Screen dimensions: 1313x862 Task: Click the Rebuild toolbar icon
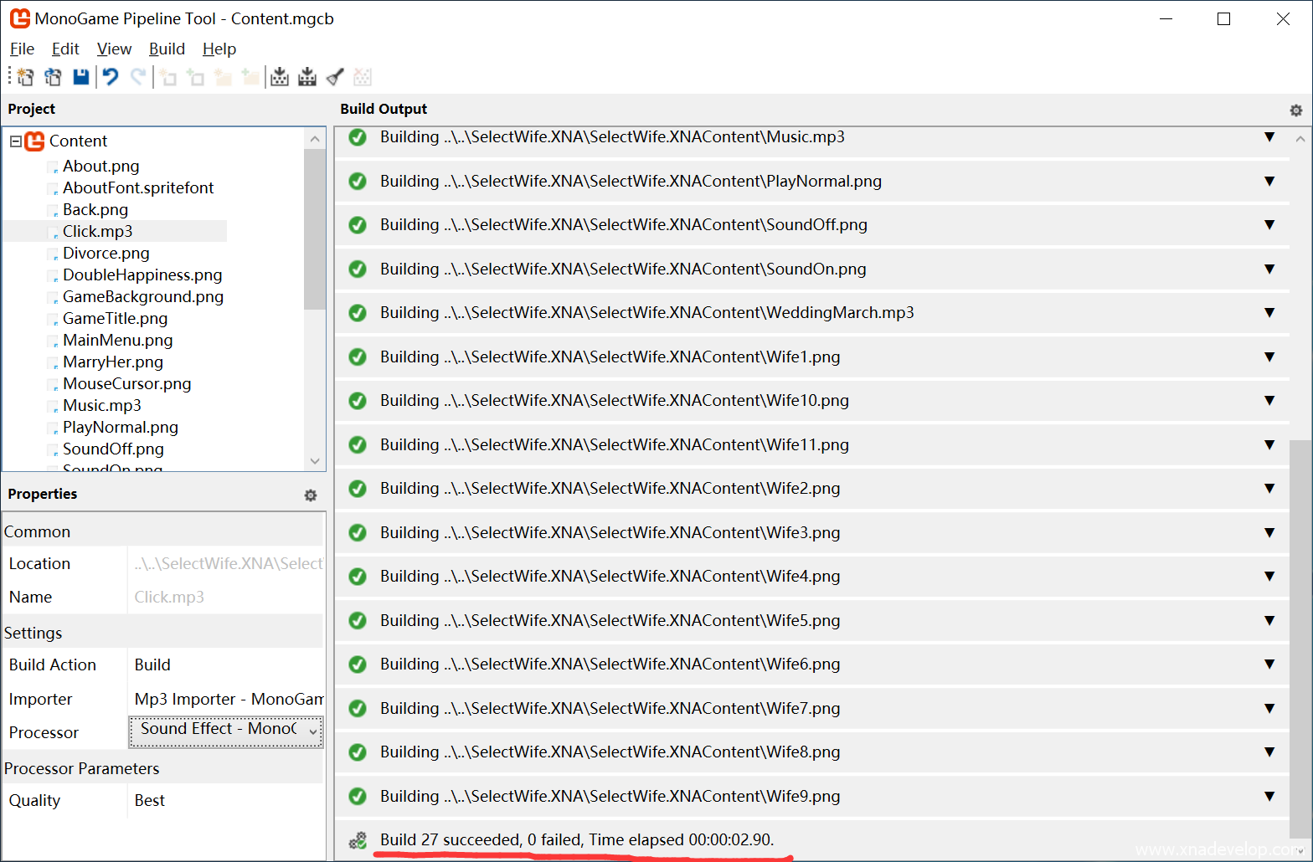(x=307, y=77)
